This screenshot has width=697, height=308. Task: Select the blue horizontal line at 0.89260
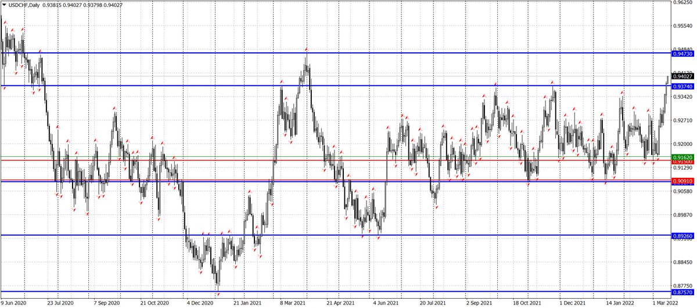[x=335, y=235]
